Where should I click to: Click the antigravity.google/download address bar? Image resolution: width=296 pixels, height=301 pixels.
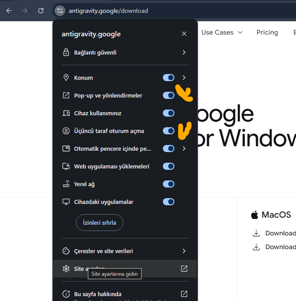(x=173, y=11)
